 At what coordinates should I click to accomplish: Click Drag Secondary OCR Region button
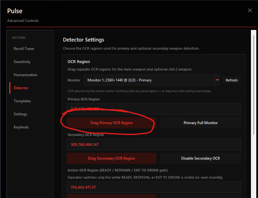[111, 158]
